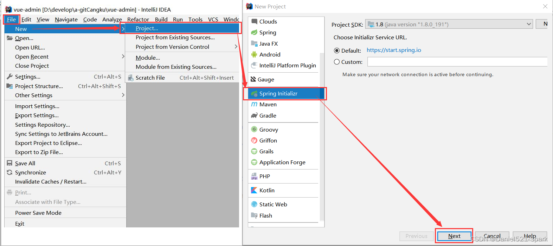Screen dimensions: 553x246
Task: Click the Maven 'm' icon
Action: pyautogui.click(x=254, y=104)
